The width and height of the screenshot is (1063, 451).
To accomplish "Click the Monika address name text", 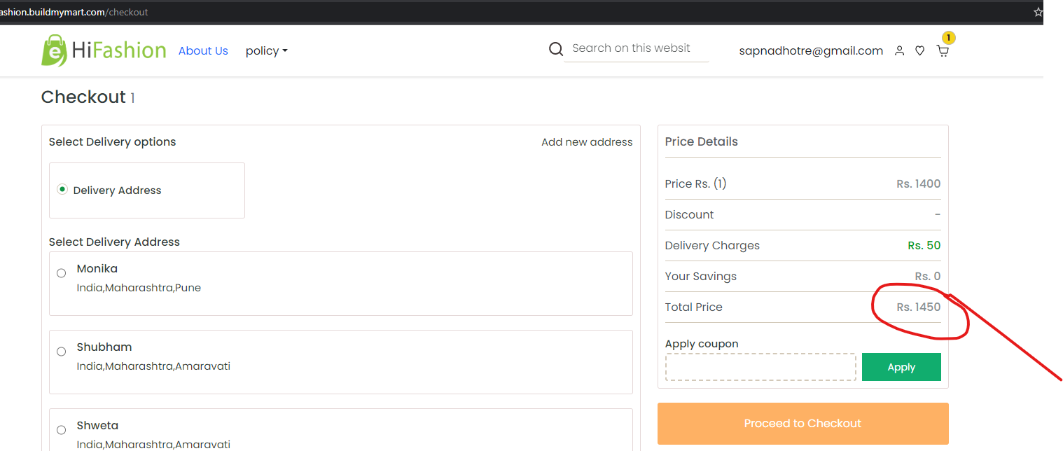I will [x=97, y=269].
